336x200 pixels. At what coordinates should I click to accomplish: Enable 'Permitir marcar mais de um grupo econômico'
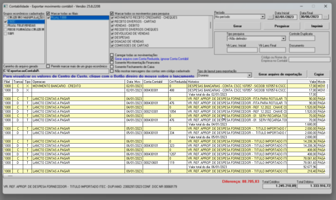[48, 66]
